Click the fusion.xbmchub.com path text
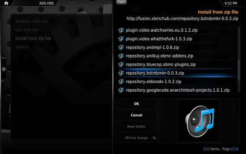 [182, 19]
